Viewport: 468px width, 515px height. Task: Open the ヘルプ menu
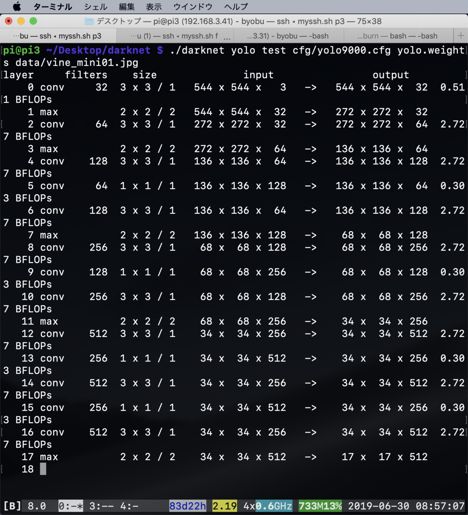(236, 7)
